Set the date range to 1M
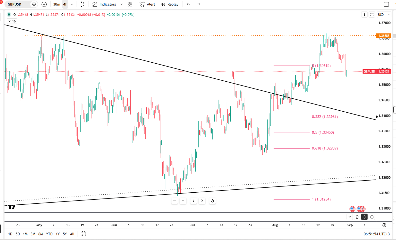The height and width of the screenshot is (240, 396). click(x=25, y=234)
